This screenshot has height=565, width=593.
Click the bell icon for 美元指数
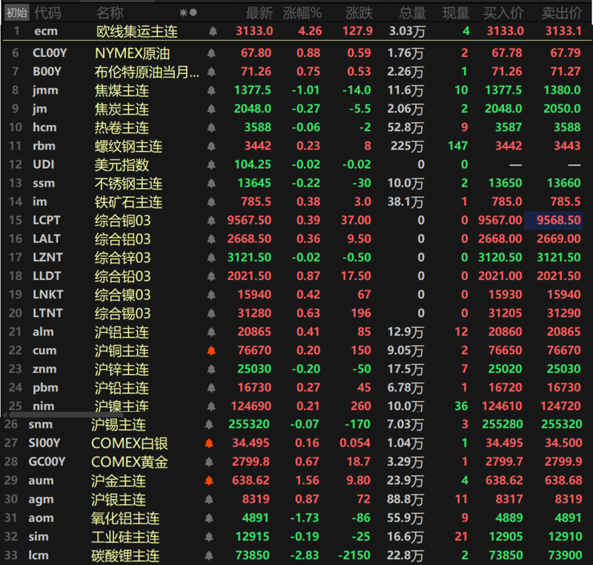[213, 164]
